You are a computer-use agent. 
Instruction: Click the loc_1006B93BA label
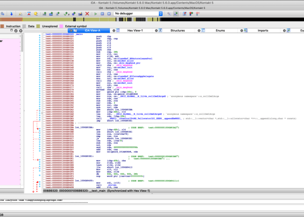[83, 127]
